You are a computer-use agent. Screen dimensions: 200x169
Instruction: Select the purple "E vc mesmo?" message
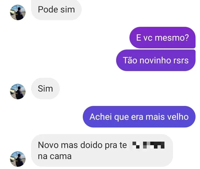[x=162, y=38]
